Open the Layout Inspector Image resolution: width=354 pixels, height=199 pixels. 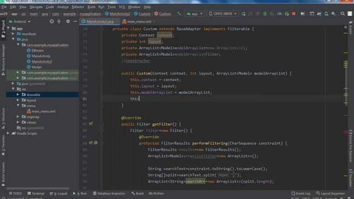point(331,193)
